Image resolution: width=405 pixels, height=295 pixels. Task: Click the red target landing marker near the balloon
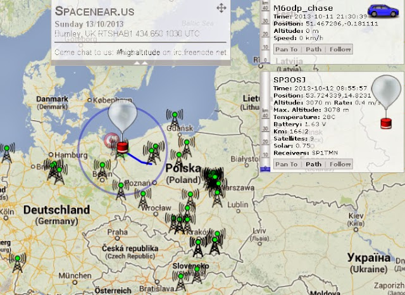coord(111,141)
